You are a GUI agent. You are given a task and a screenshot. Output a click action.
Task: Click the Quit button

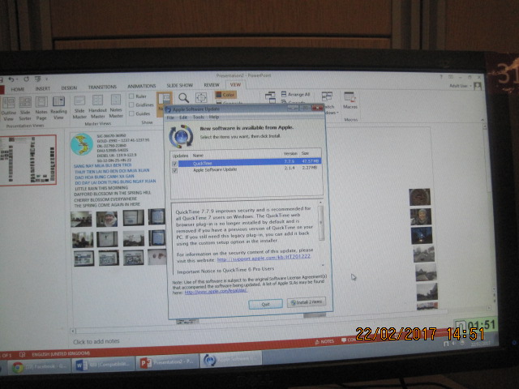(x=265, y=304)
